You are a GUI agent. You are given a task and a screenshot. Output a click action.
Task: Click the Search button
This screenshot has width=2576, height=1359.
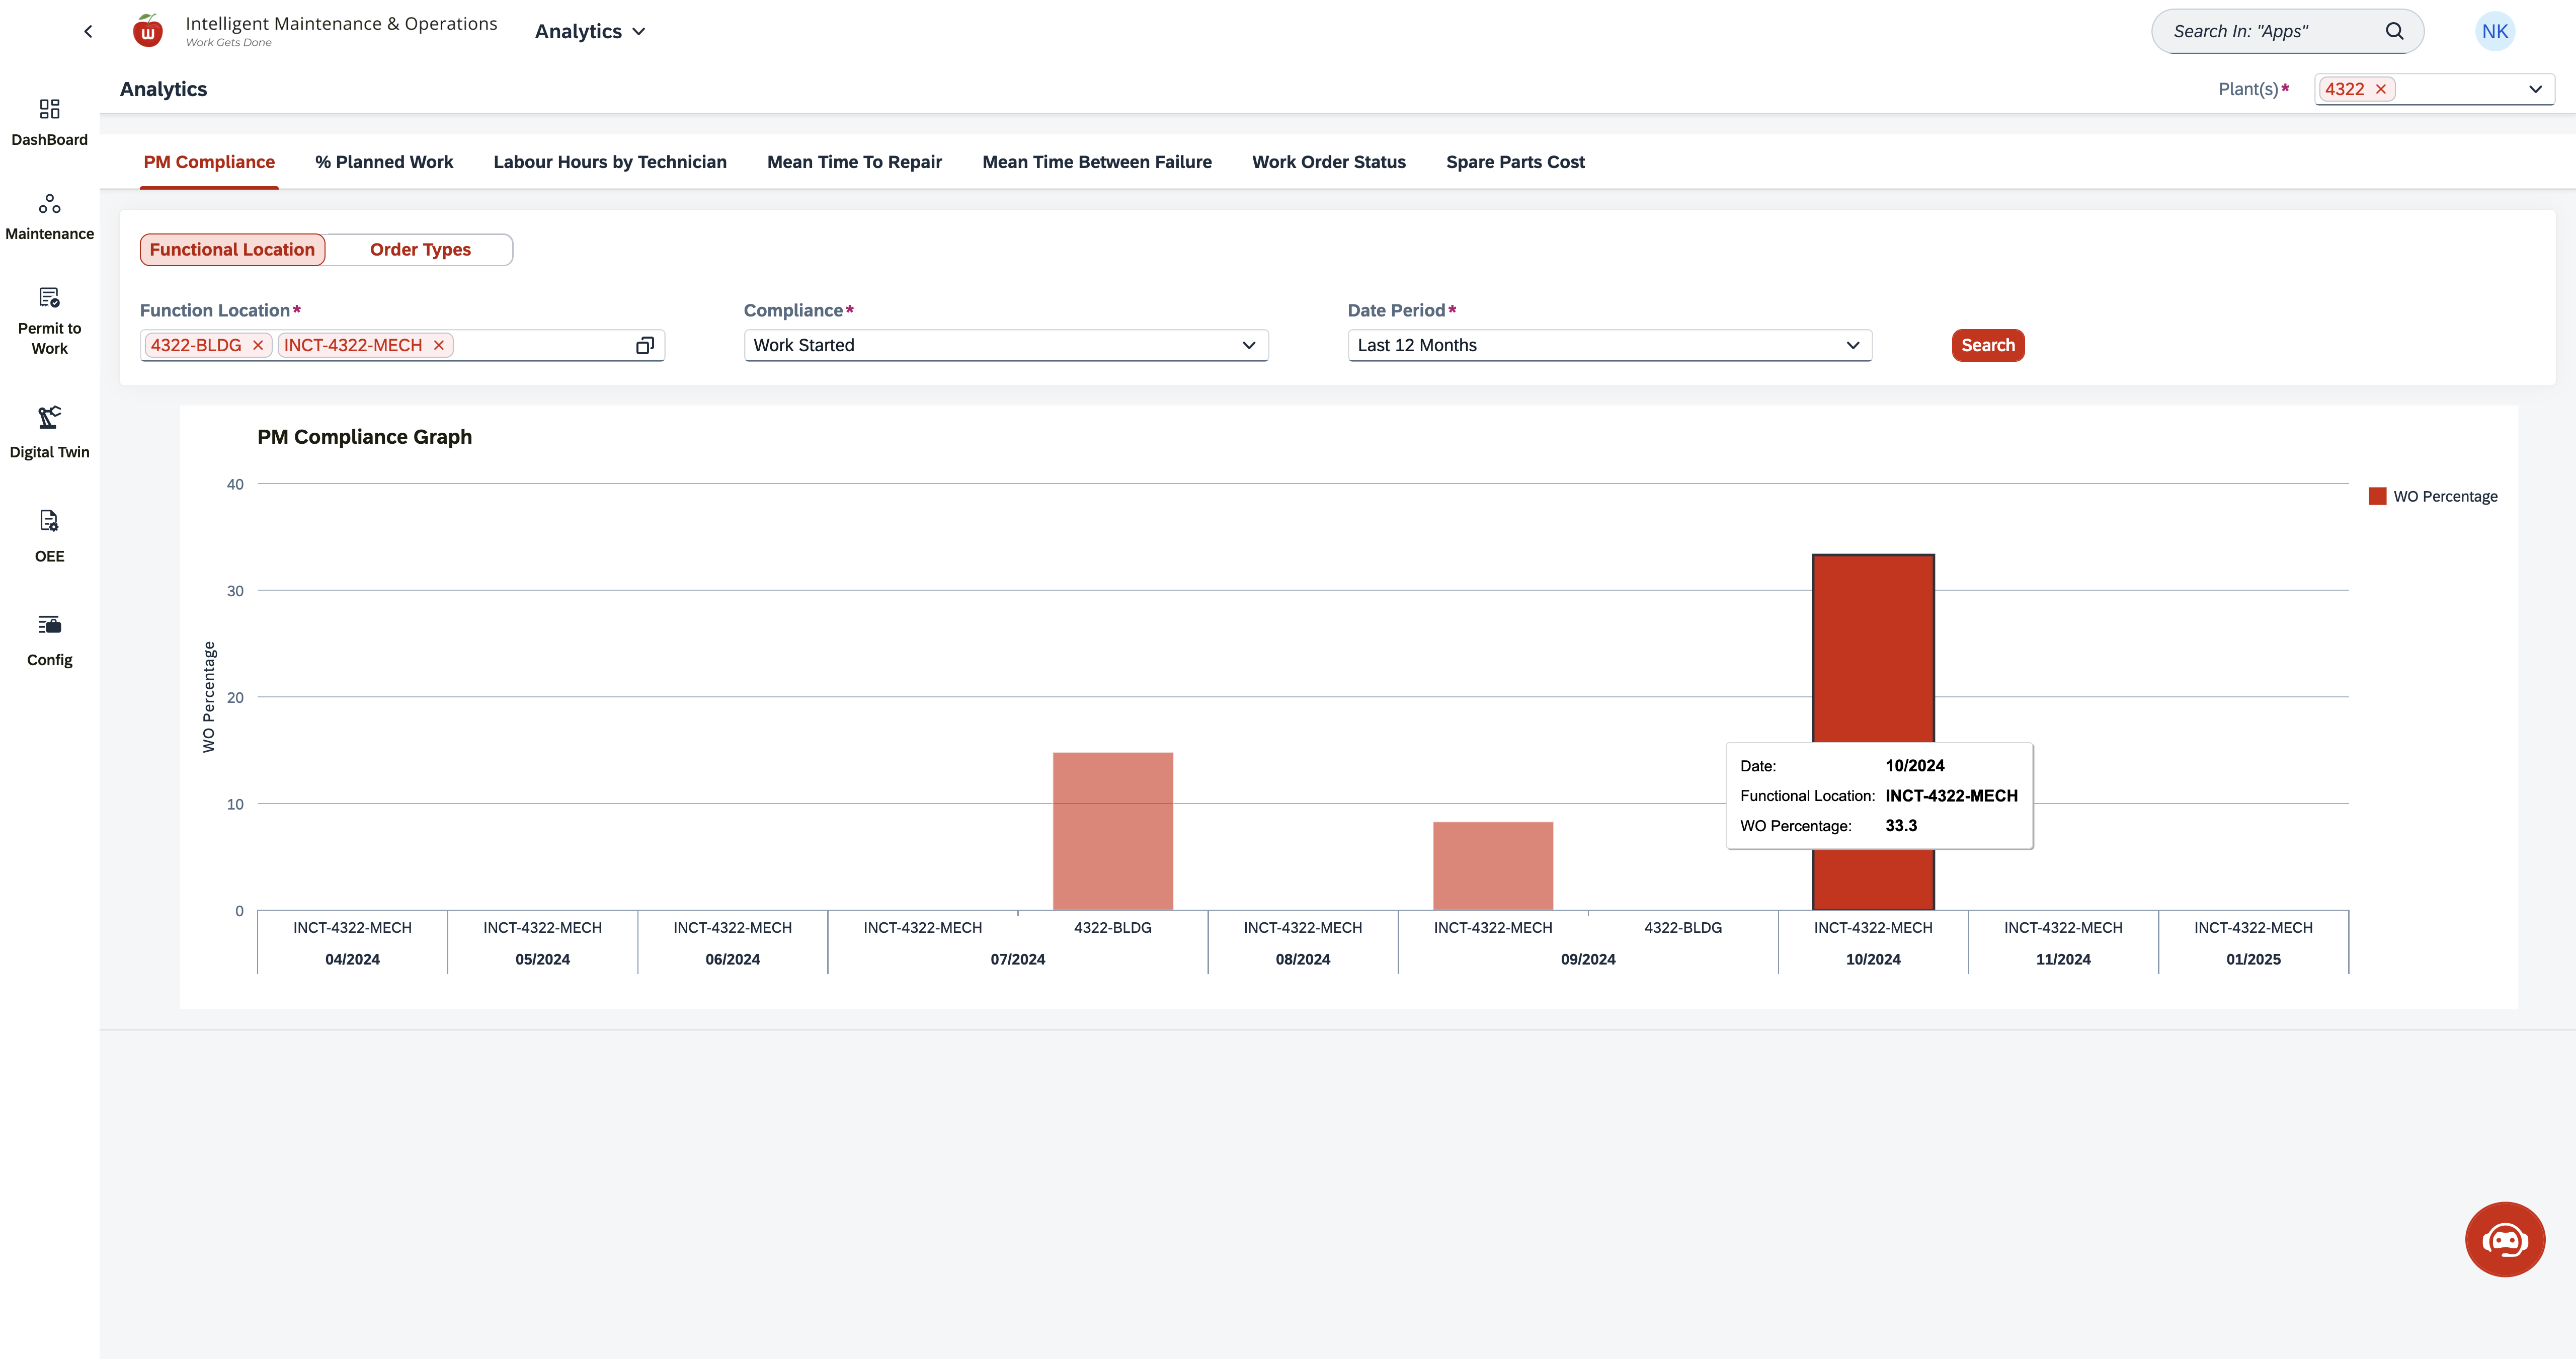[1988, 345]
